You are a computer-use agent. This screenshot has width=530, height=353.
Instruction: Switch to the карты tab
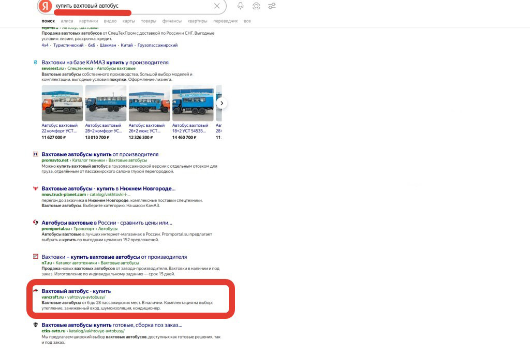(128, 21)
